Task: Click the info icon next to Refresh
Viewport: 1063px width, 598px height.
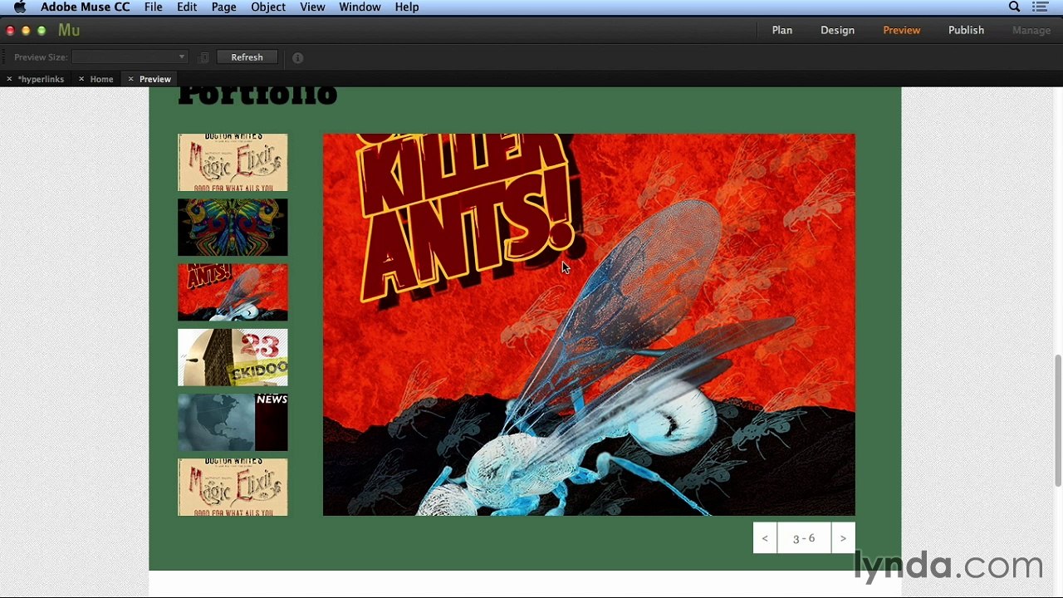Action: coord(297,57)
